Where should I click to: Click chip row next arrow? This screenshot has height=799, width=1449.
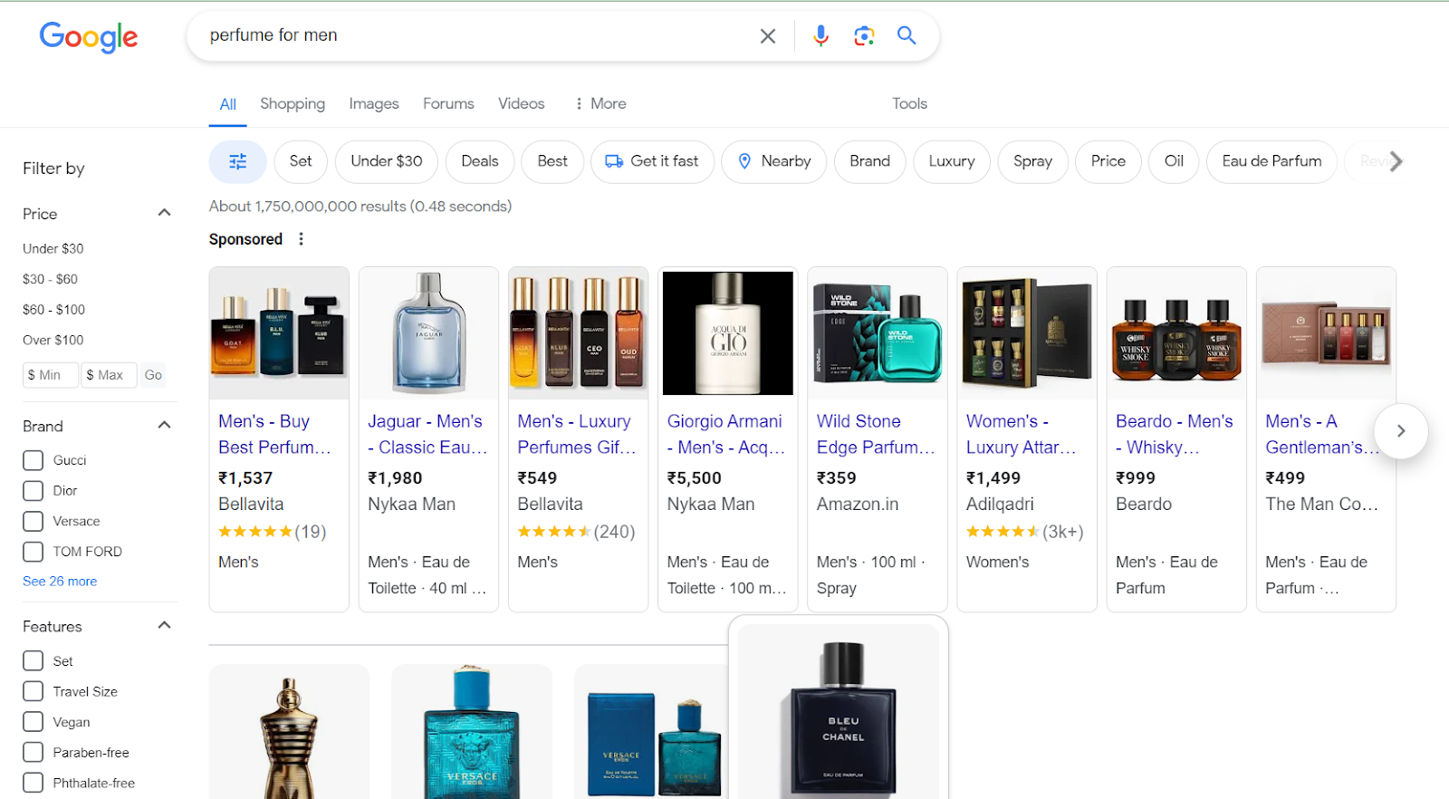(1396, 161)
